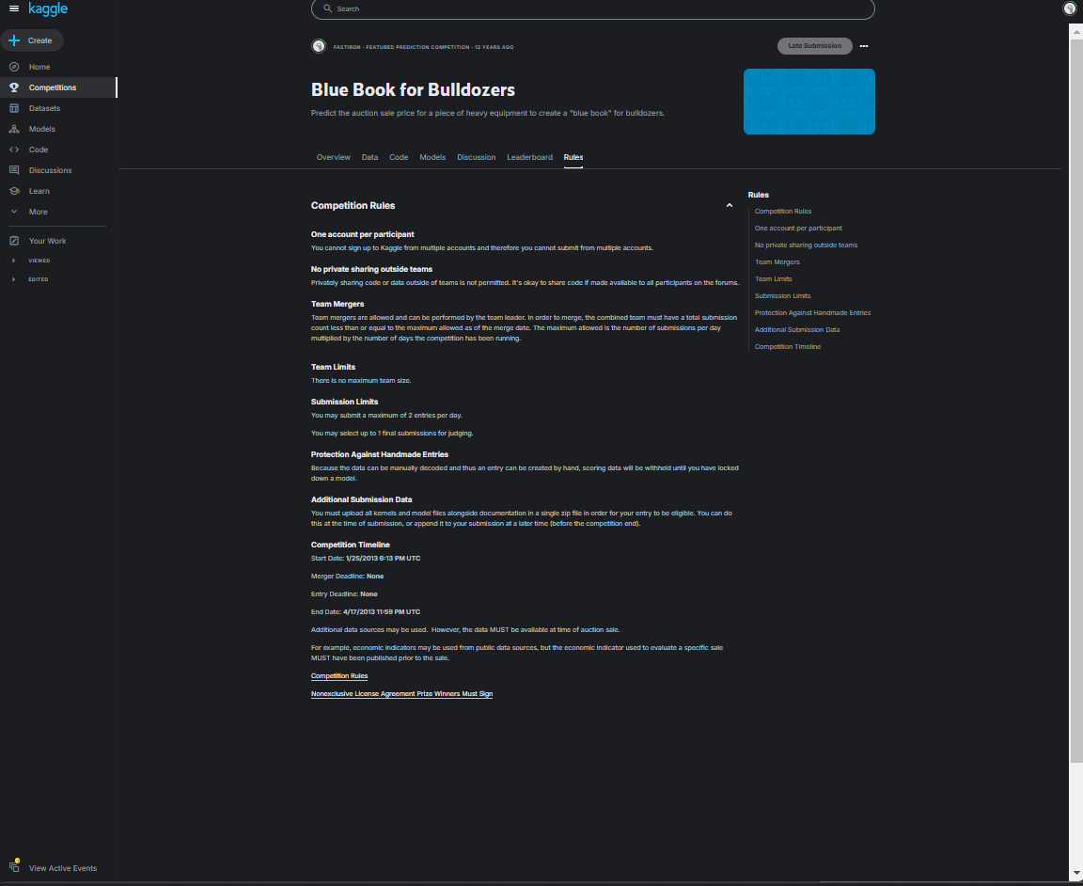Jump to 'No private sharing outside teams' outline
The image size is (1083, 886).
coord(806,245)
